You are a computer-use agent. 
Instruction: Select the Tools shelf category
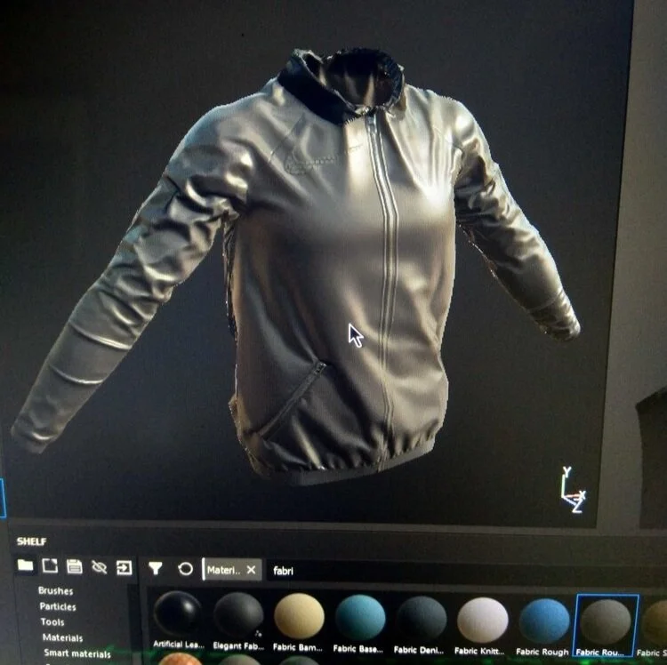(52, 621)
